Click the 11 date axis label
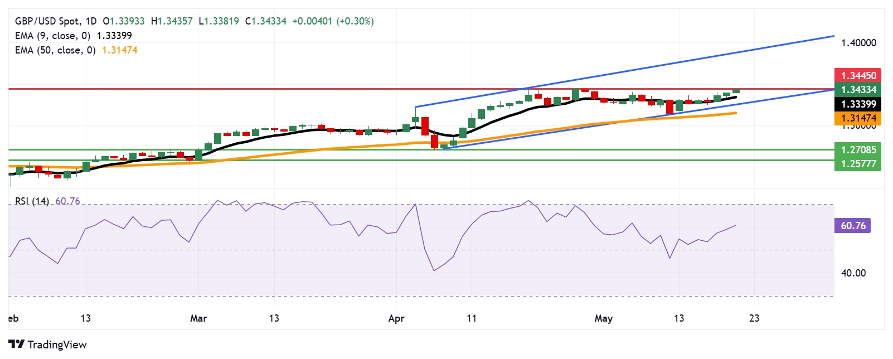893x359 pixels. click(x=472, y=318)
